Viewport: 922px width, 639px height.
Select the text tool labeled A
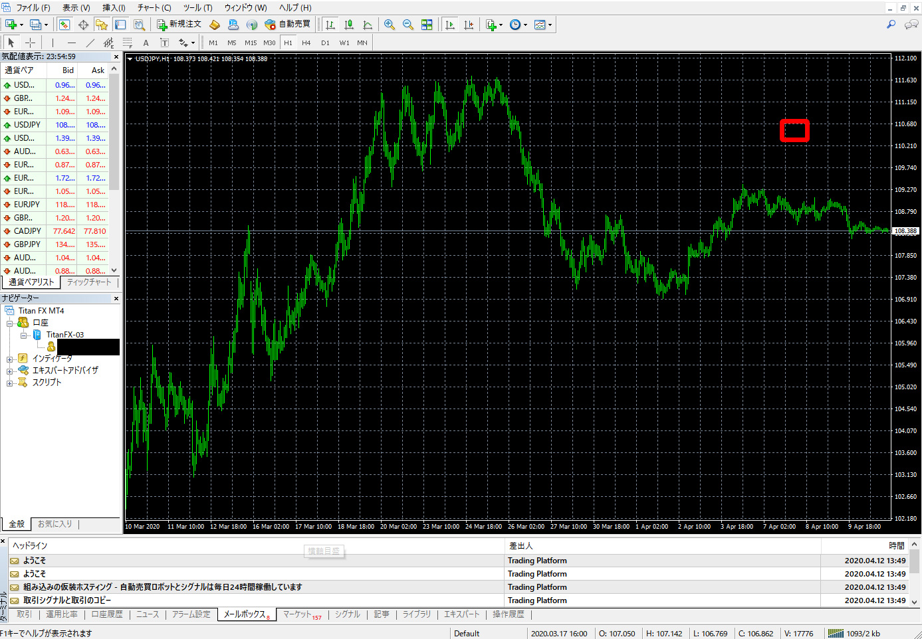tap(146, 43)
